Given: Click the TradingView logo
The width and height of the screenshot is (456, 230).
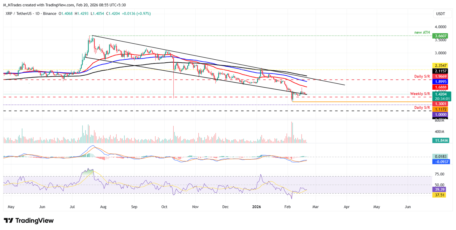Looking at the screenshot, I should [29, 221].
